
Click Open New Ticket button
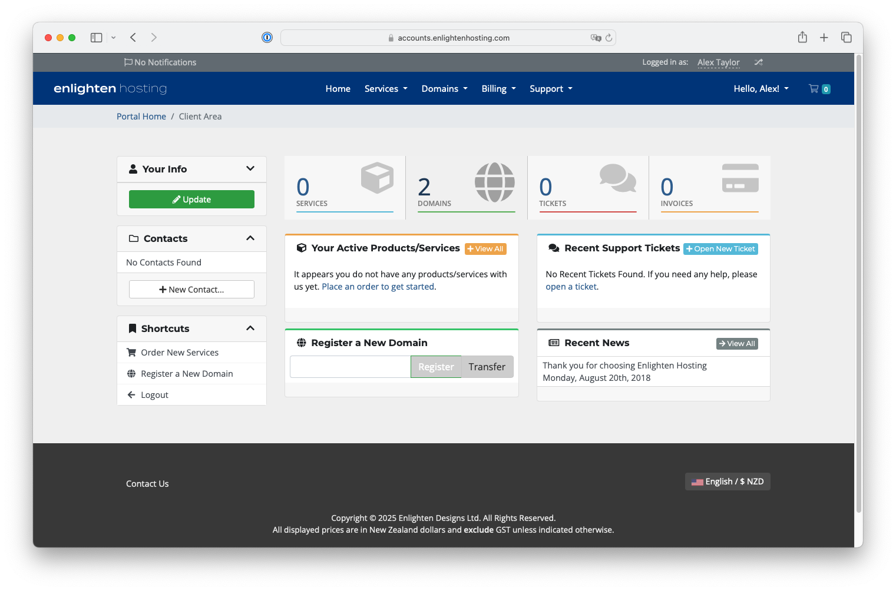tap(720, 249)
